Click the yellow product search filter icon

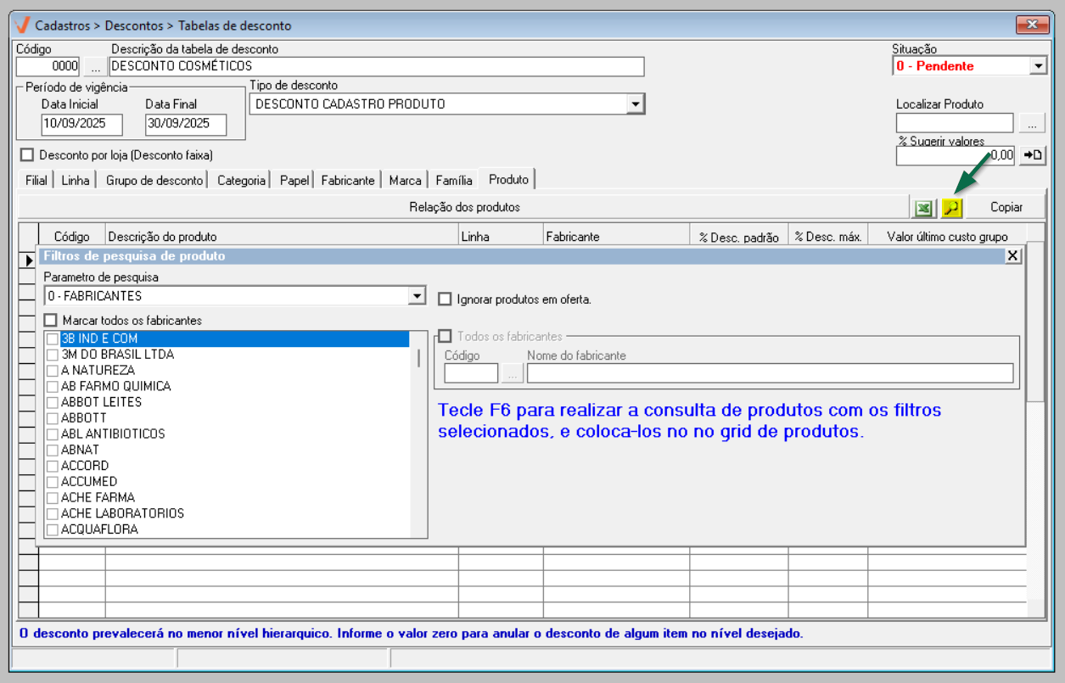pyautogui.click(x=951, y=207)
